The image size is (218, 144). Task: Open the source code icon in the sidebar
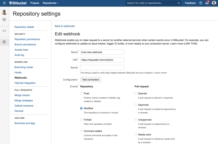click(4, 31)
